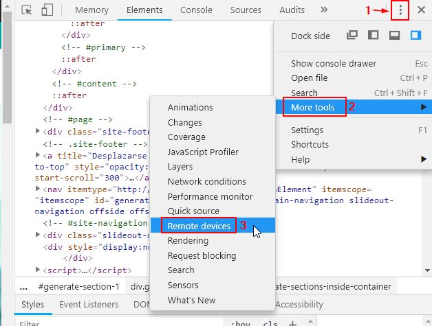Select the div style="display:n…" node
The height and width of the screenshot is (326, 432).
click(96, 247)
